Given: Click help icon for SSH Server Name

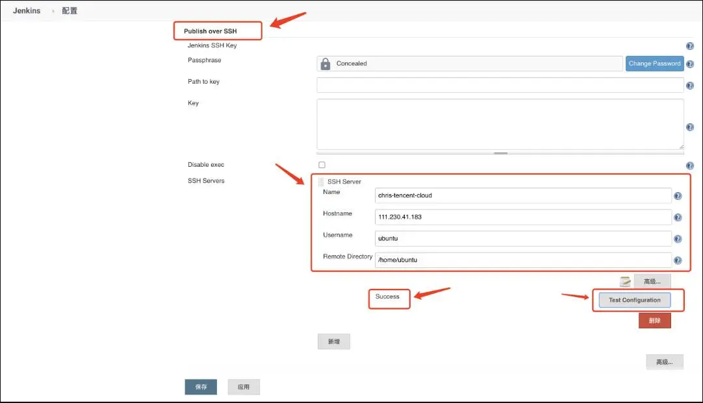Looking at the screenshot, I should (x=678, y=196).
